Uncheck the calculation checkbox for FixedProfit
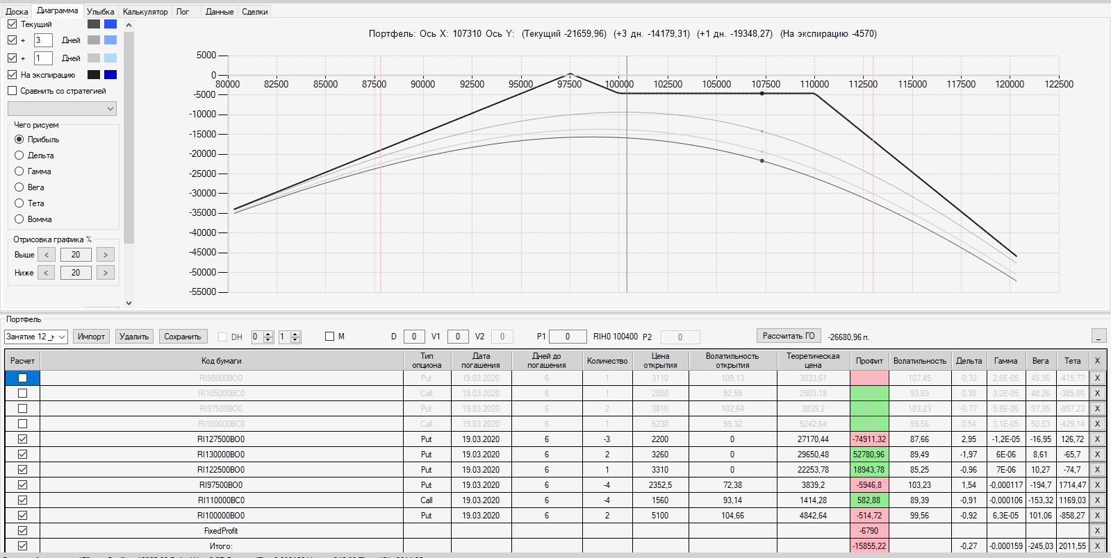 coord(23,531)
